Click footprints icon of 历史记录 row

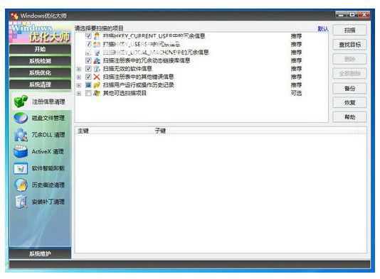click(x=97, y=85)
